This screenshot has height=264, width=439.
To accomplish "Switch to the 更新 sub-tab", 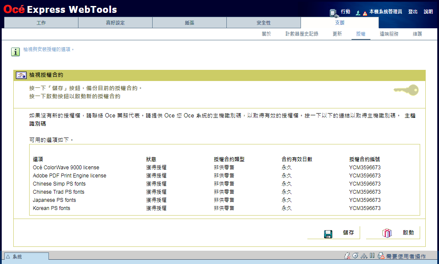I will 337,34.
